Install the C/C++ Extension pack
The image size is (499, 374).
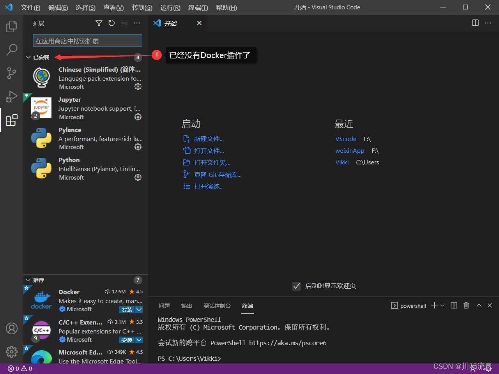coord(127,340)
